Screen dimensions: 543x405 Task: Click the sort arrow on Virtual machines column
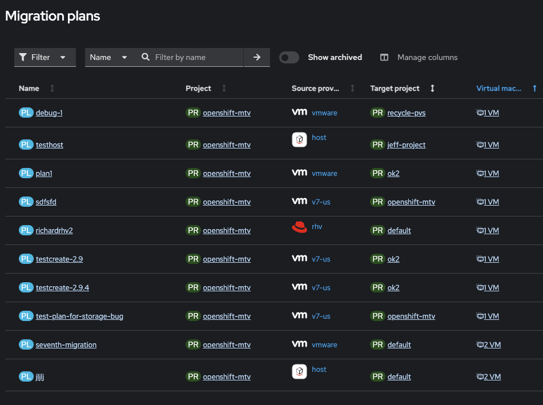tap(534, 89)
